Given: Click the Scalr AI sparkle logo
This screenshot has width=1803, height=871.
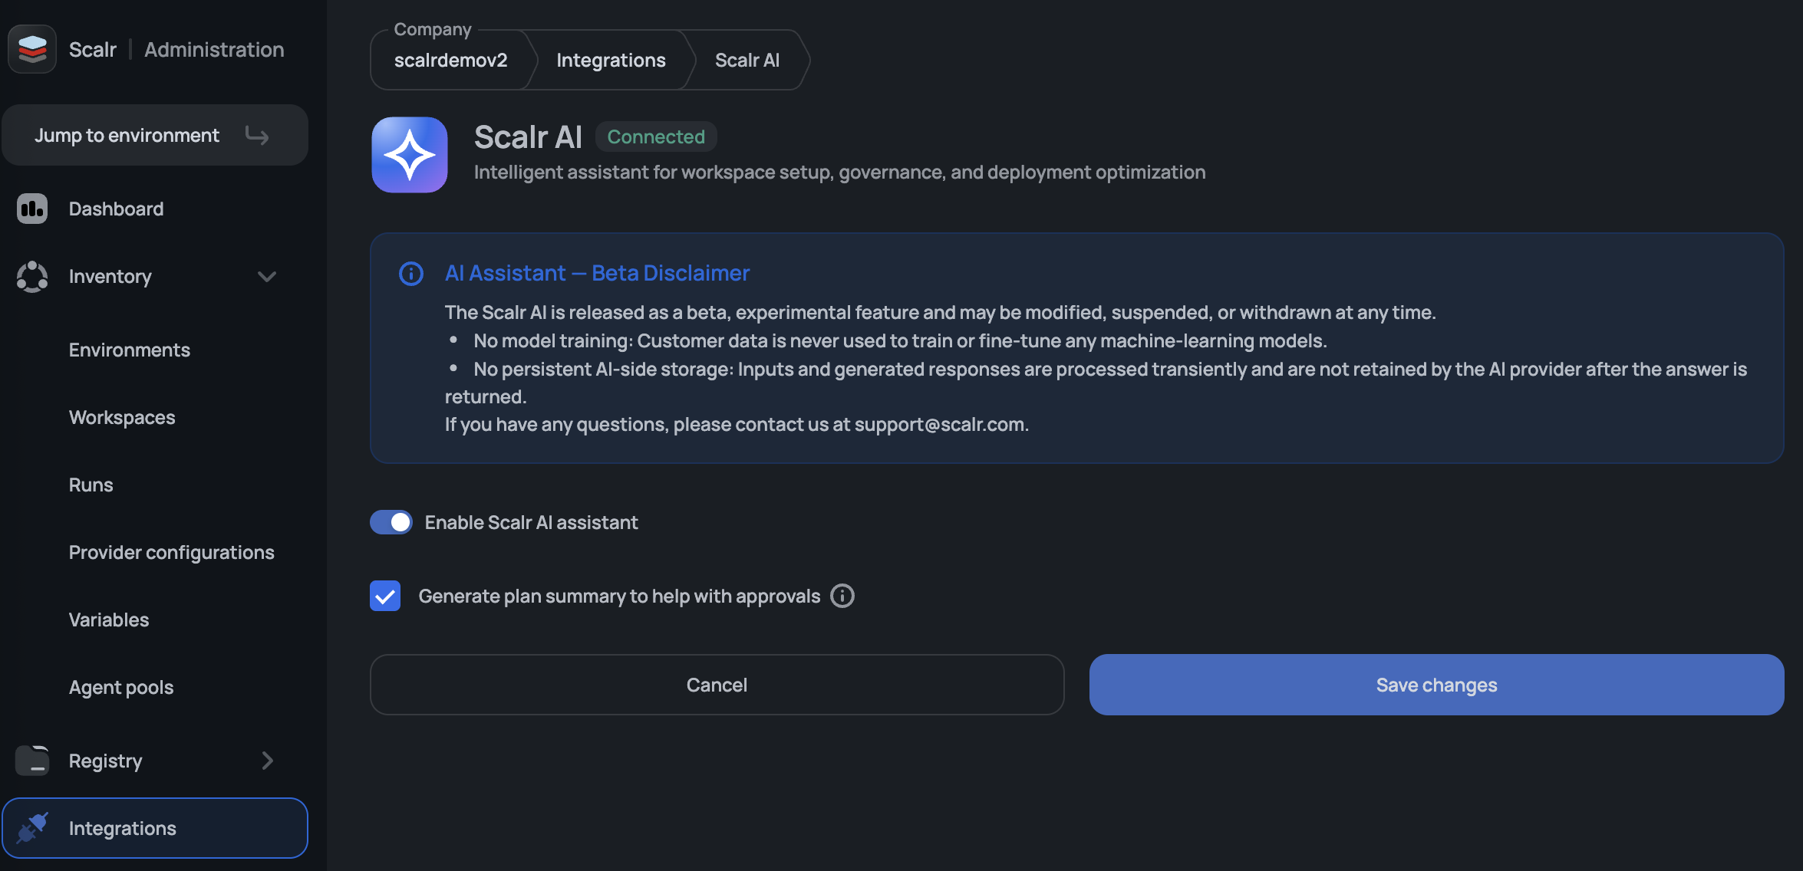Looking at the screenshot, I should 410,155.
